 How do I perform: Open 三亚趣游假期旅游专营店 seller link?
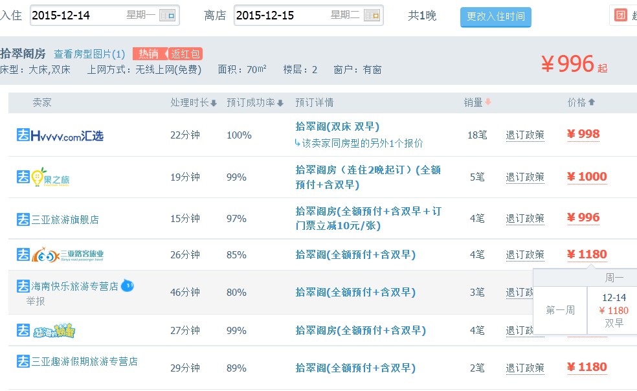click(85, 361)
